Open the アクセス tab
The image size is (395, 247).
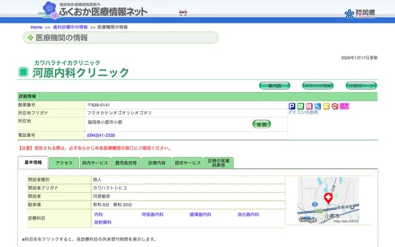pyautogui.click(x=64, y=163)
